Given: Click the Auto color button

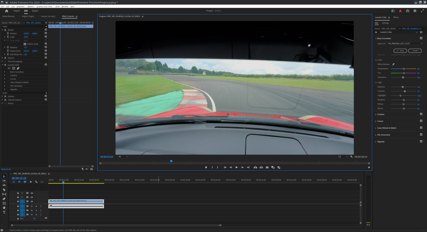Looking at the screenshot, I should tap(400, 51).
